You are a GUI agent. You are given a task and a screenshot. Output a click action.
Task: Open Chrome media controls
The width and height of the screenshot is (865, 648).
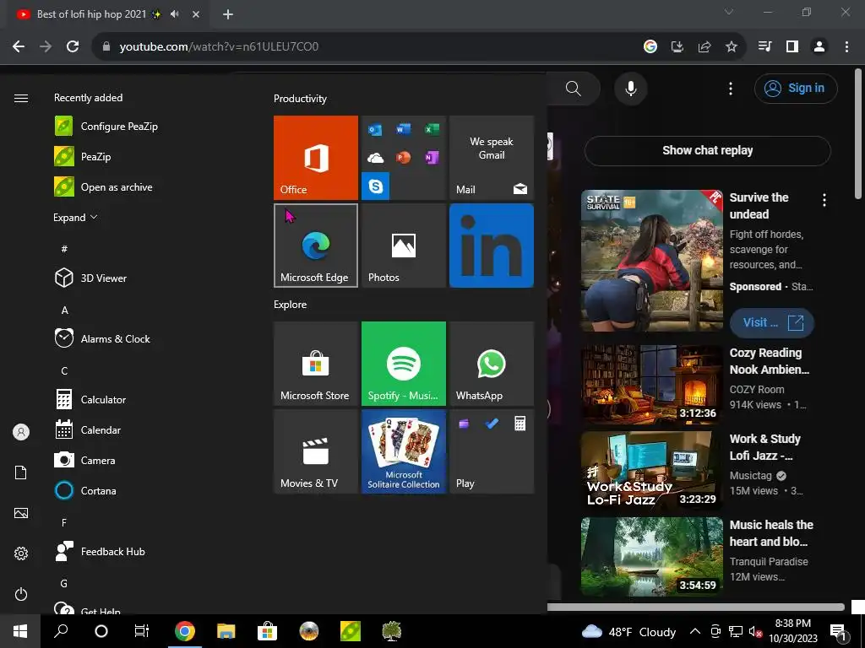click(x=765, y=46)
